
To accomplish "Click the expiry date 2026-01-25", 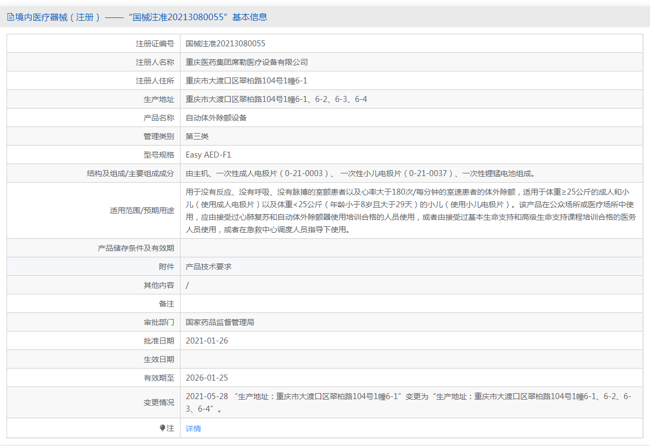I will pos(207,378).
